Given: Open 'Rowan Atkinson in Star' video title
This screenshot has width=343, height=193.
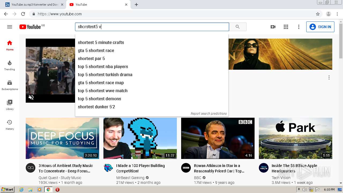Looking at the screenshot, I should [219, 168].
